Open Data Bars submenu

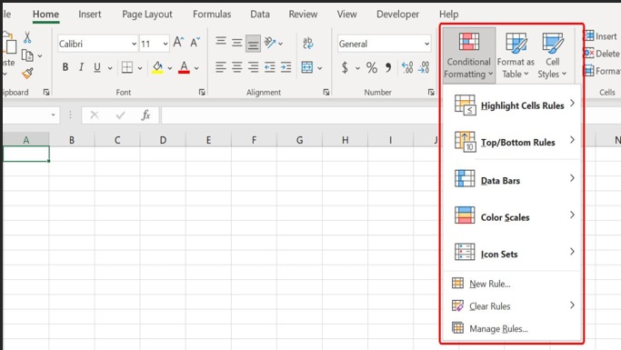point(513,179)
